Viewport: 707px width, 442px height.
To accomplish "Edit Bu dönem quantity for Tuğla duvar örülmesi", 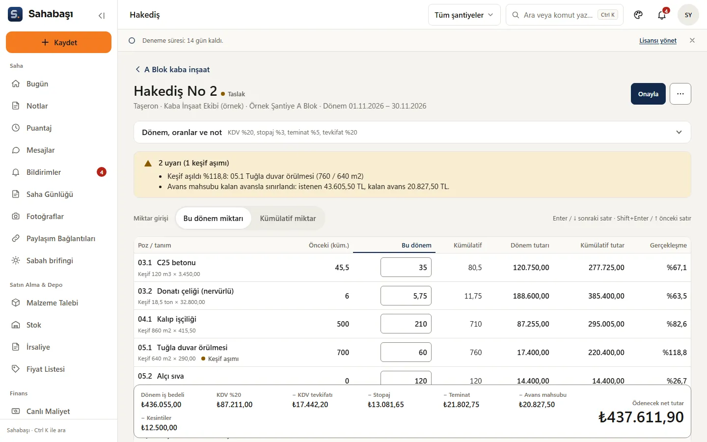I will [406, 352].
